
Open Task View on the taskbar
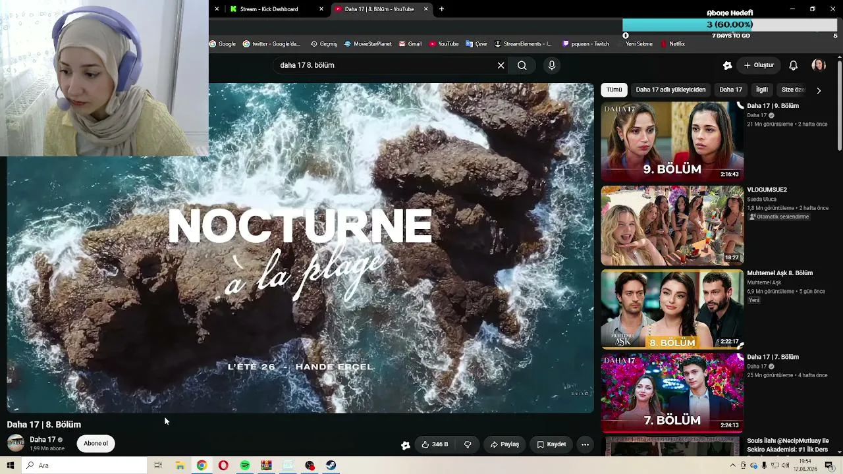coord(158,465)
